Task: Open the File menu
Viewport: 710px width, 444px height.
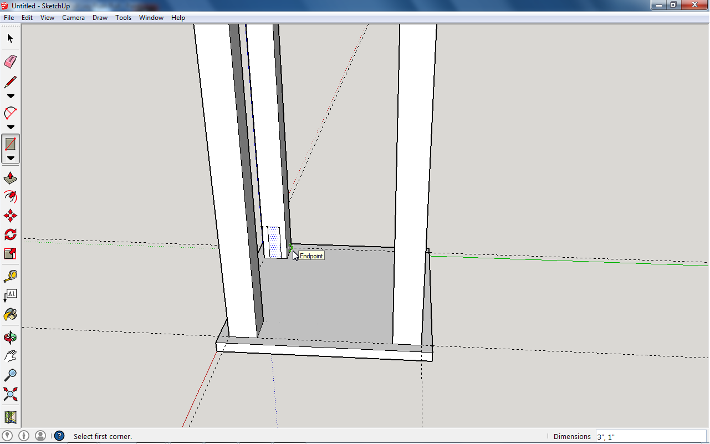Action: coord(9,18)
